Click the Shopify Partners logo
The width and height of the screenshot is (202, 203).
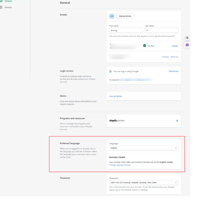(x=117, y=121)
